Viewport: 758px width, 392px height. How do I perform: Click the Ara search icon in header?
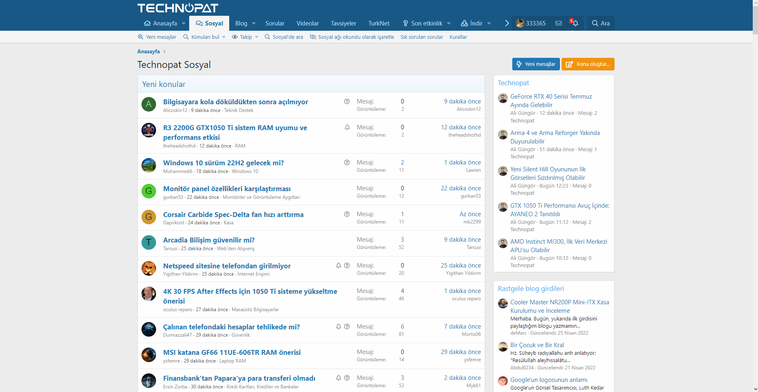click(601, 23)
